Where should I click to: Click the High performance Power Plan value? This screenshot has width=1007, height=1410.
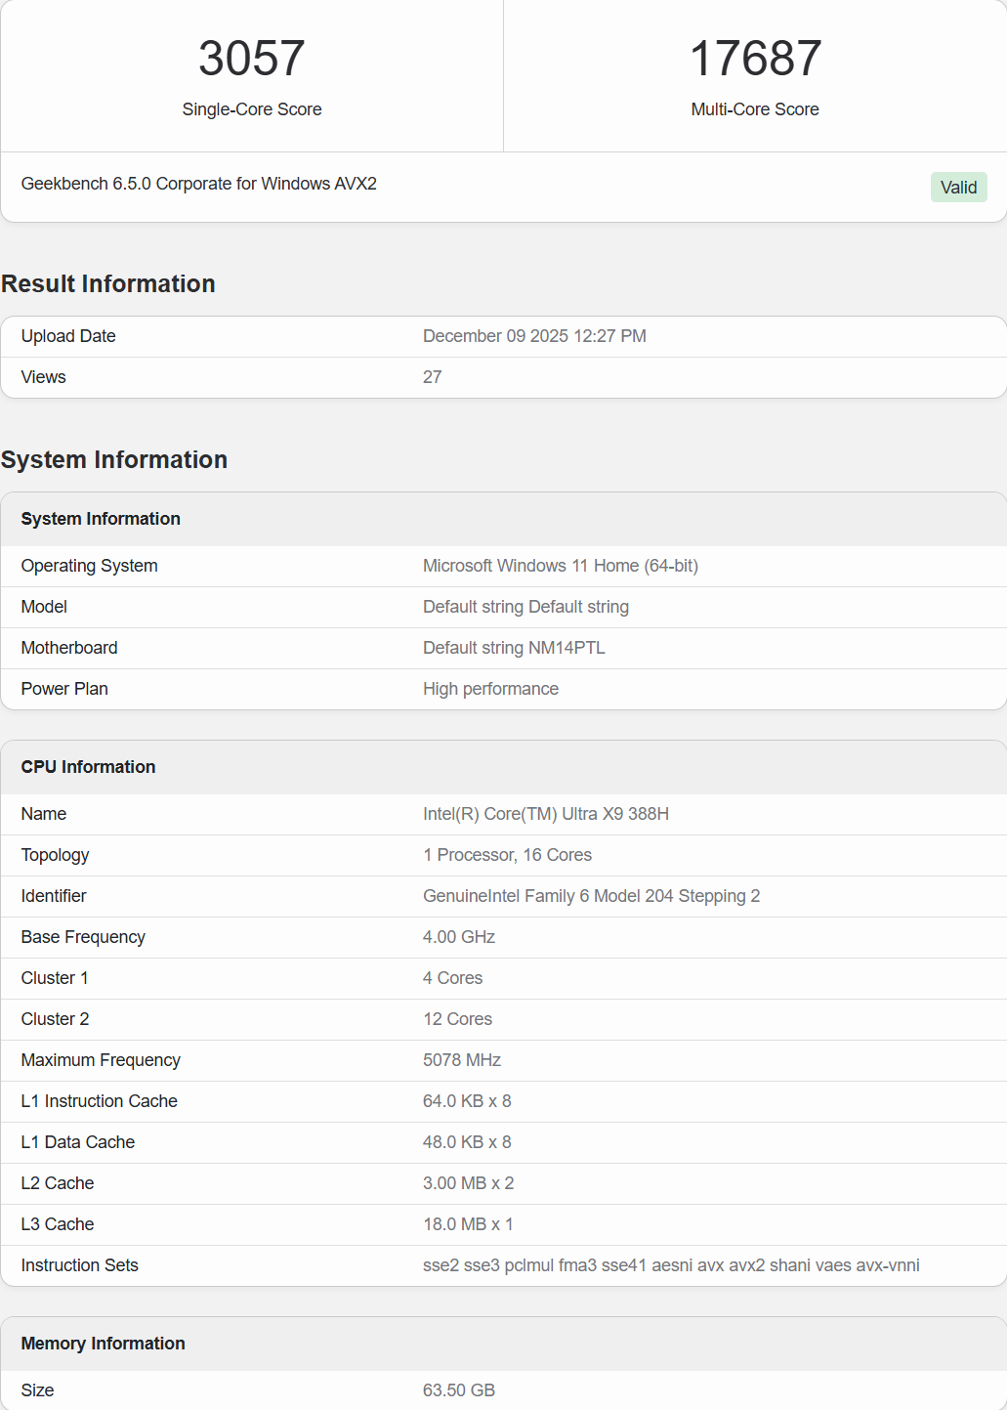[x=490, y=689]
